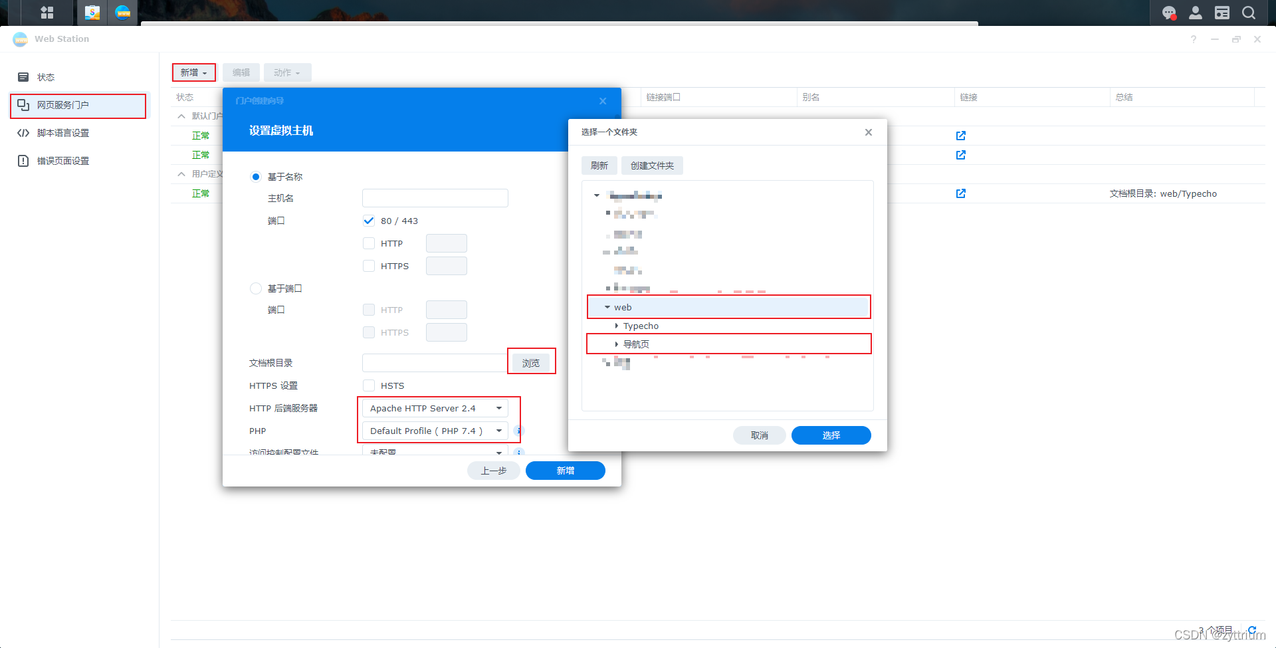The image size is (1276, 648).
Task: Open external link in first default portal row
Action: pyautogui.click(x=960, y=136)
